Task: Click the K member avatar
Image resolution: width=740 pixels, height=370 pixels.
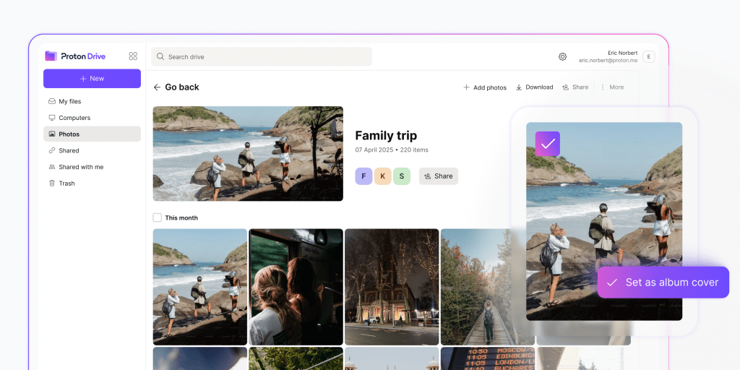Action: tap(383, 176)
